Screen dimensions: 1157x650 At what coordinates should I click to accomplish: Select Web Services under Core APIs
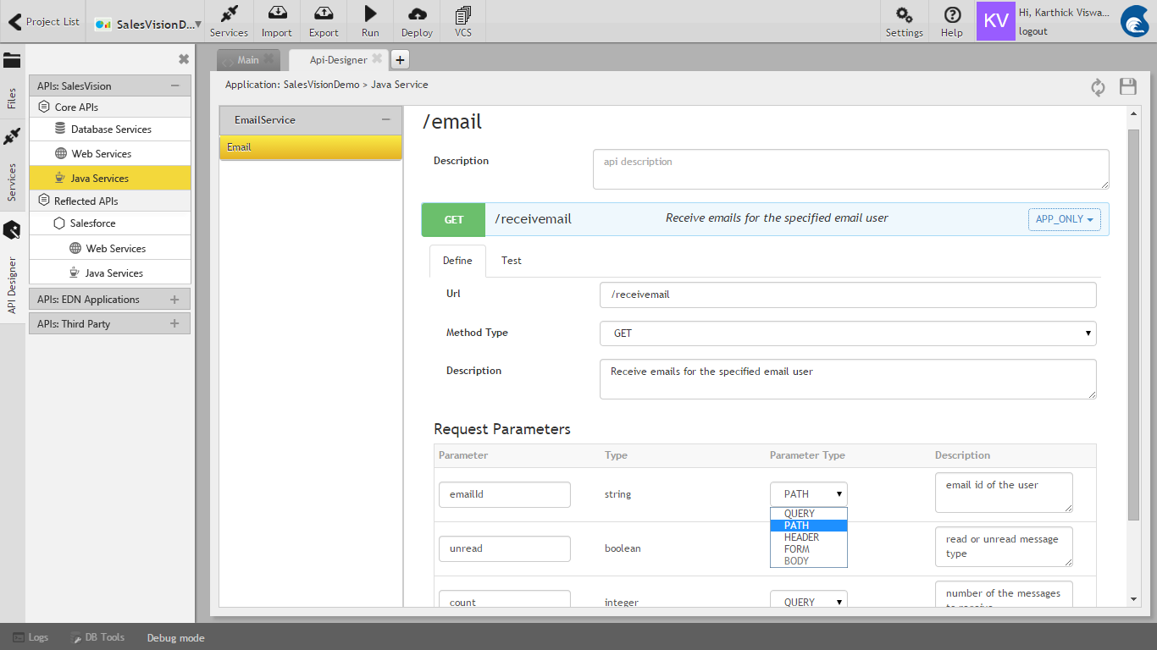(x=110, y=154)
